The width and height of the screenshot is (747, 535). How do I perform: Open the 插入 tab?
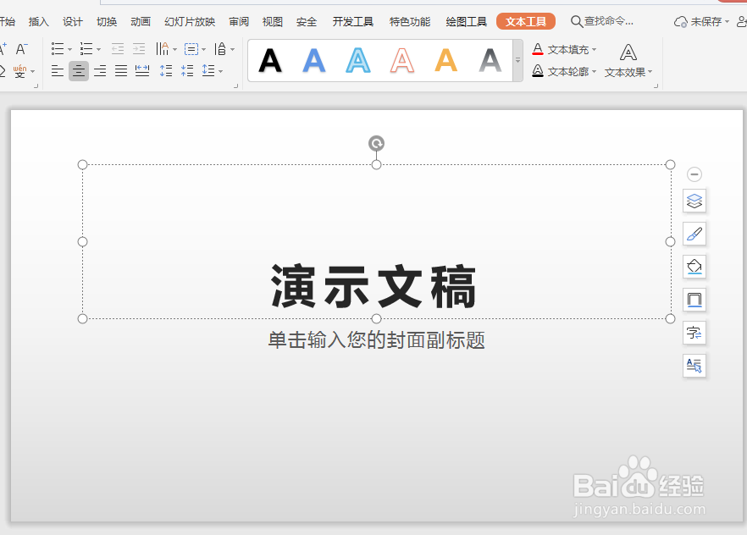pos(39,22)
